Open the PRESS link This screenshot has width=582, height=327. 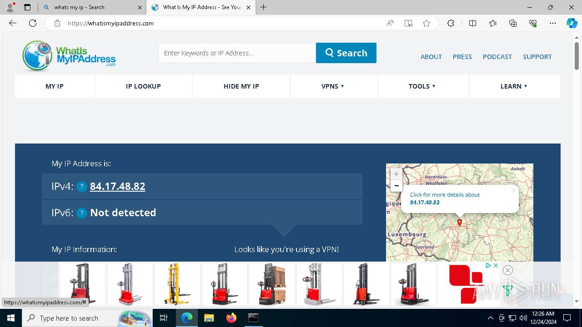click(x=462, y=57)
